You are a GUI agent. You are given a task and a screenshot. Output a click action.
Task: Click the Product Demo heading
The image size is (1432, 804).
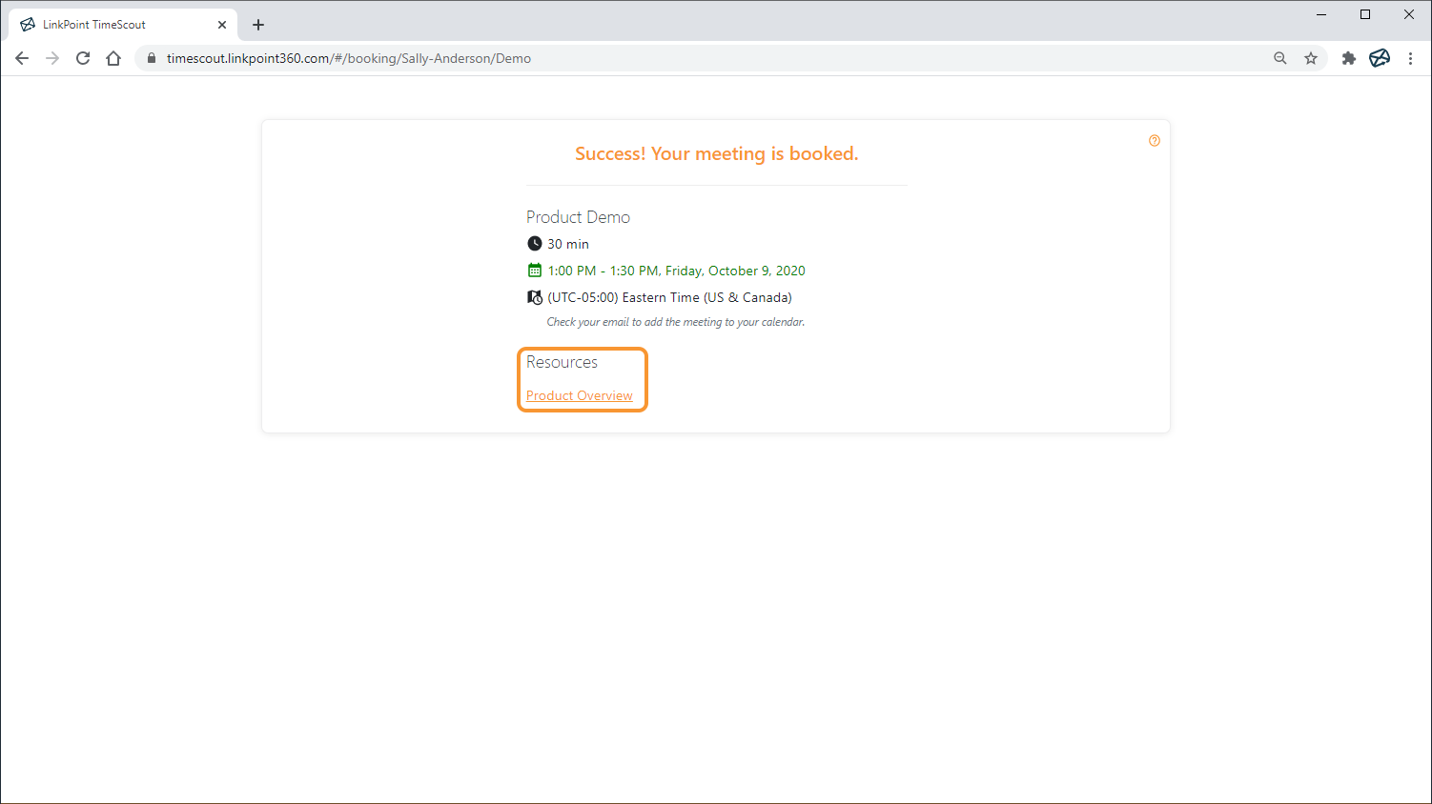click(x=578, y=217)
